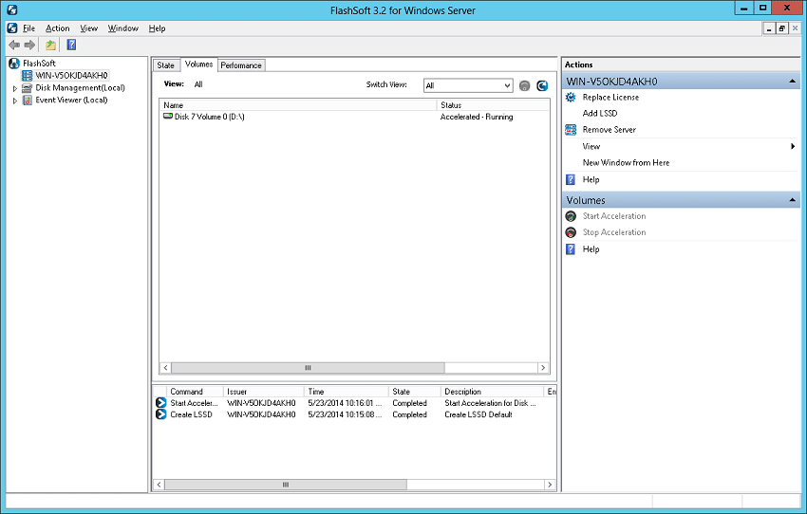Click the Stop Acceleration gauge icon
Screen dimensions: 807x514
[571, 232]
